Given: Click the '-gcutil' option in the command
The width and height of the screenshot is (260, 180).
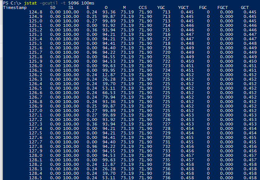Looking at the screenshot, I should pyautogui.click(x=49, y=3).
